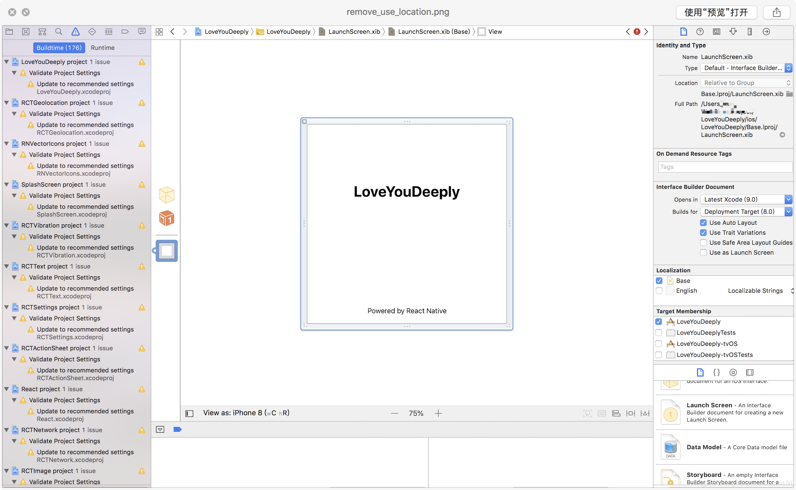This screenshot has width=796, height=490.
Task: Click the error indicator badge icon
Action: click(637, 31)
